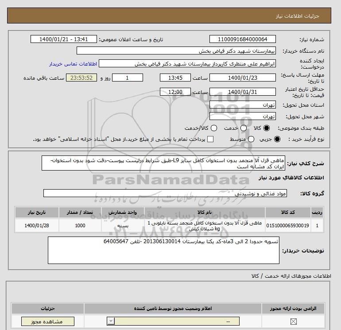Click the remaining days field showing 1

pyautogui.click(x=128, y=78)
